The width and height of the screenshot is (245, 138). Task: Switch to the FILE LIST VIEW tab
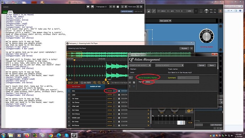[x=76, y=86]
